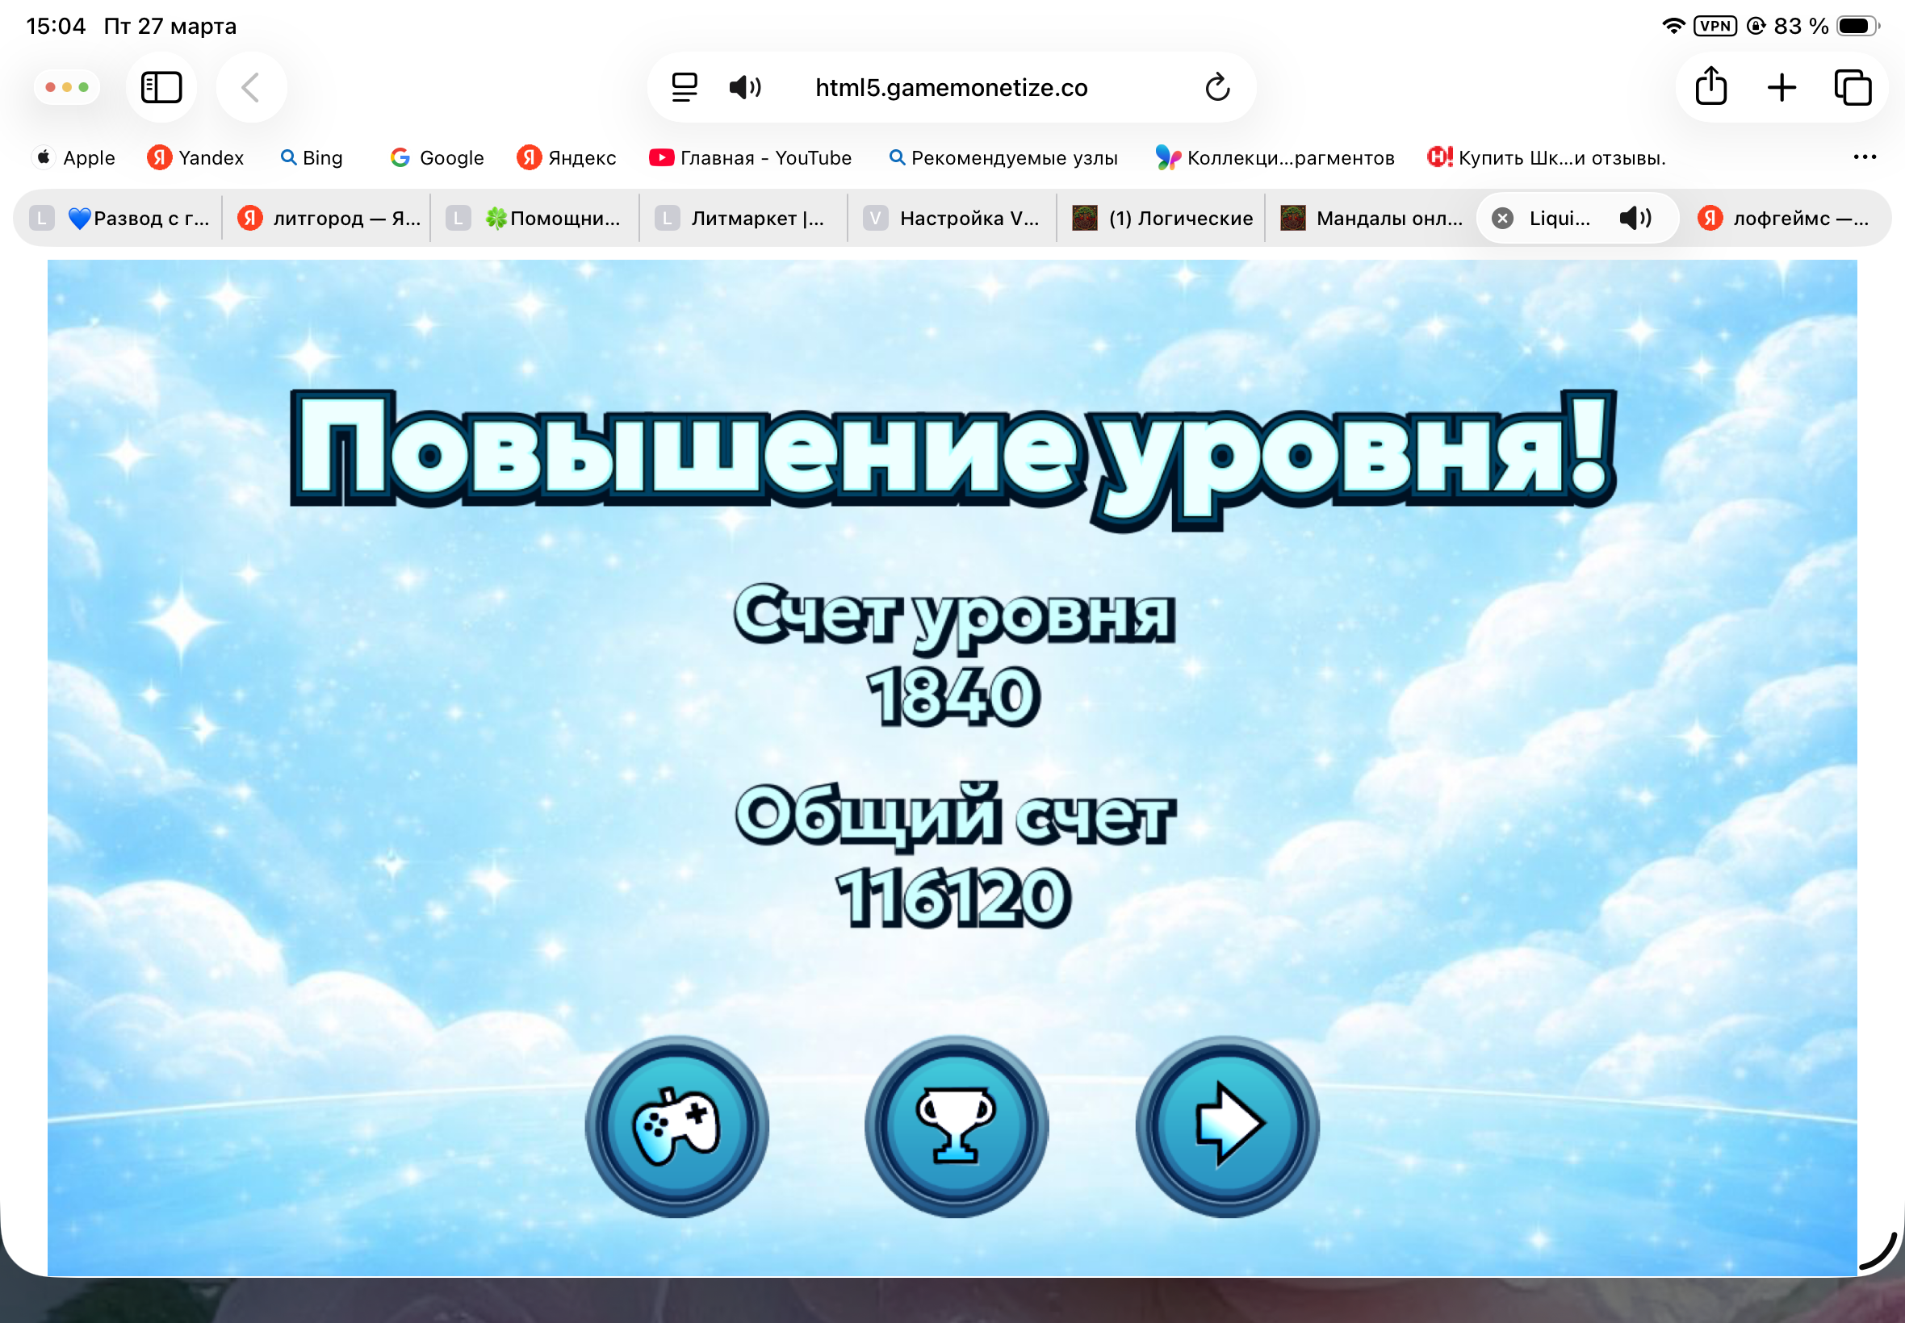Open the Google bookmark
The width and height of the screenshot is (1905, 1323).
(x=437, y=157)
